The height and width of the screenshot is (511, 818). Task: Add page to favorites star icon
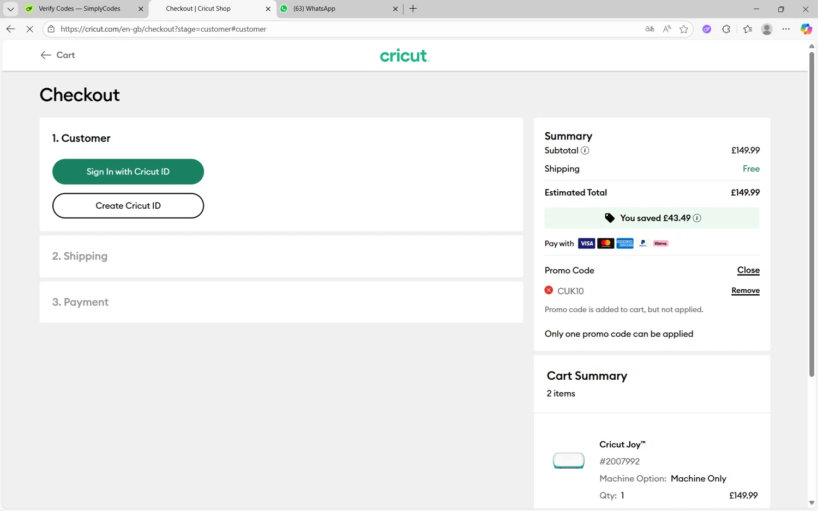pos(684,29)
